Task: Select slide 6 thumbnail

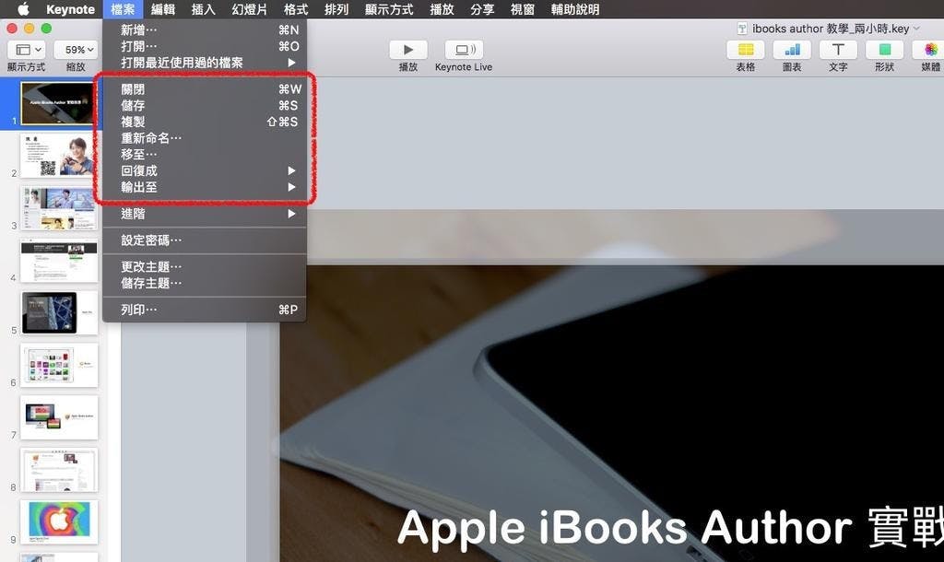Action: [x=58, y=365]
